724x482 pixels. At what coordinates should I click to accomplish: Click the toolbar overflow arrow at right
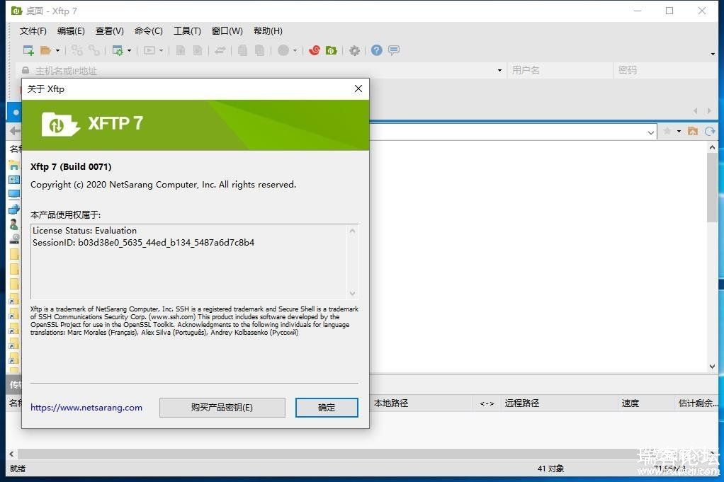point(713,54)
